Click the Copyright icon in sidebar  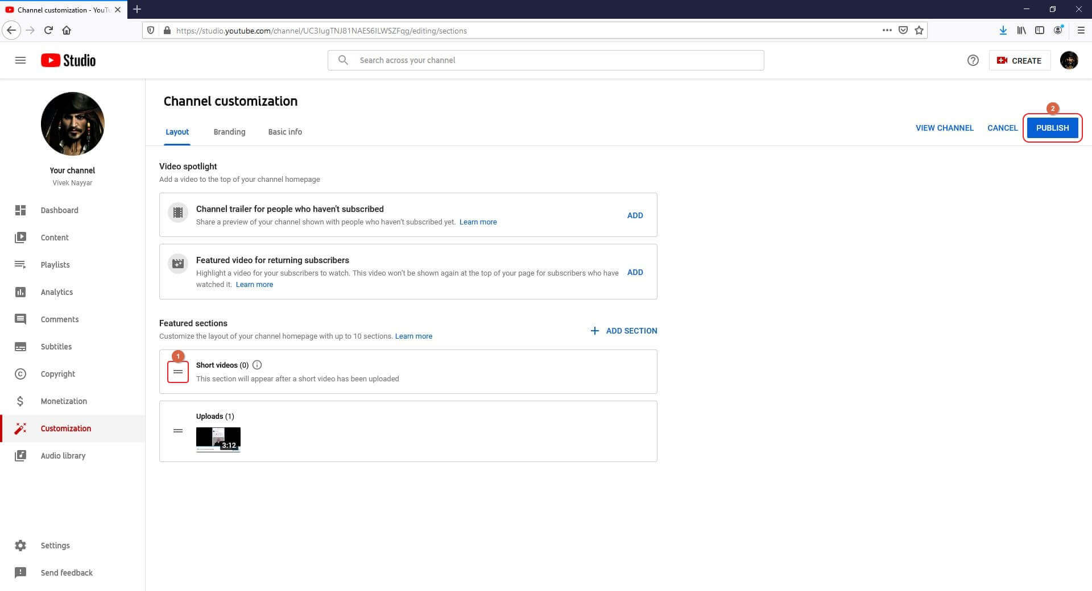coord(20,374)
